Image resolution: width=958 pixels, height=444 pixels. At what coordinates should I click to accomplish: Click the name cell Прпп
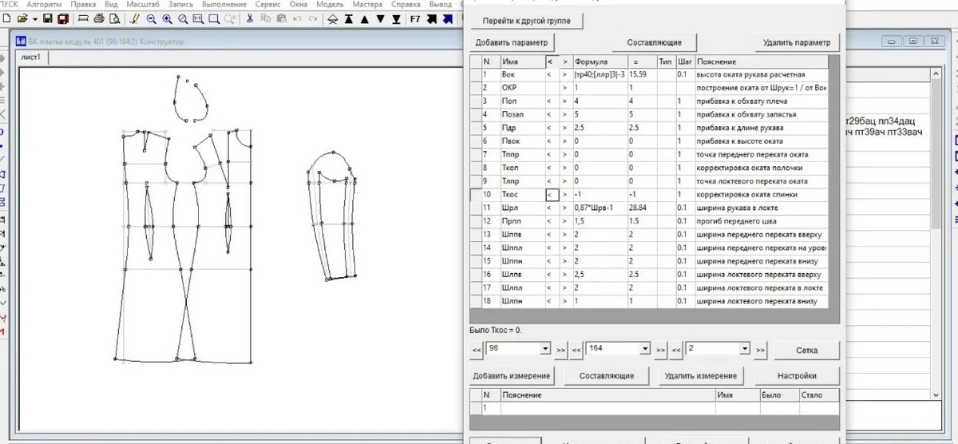point(522,221)
